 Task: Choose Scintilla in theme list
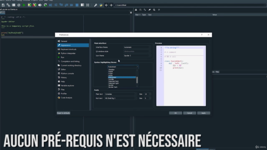pos(122,79)
